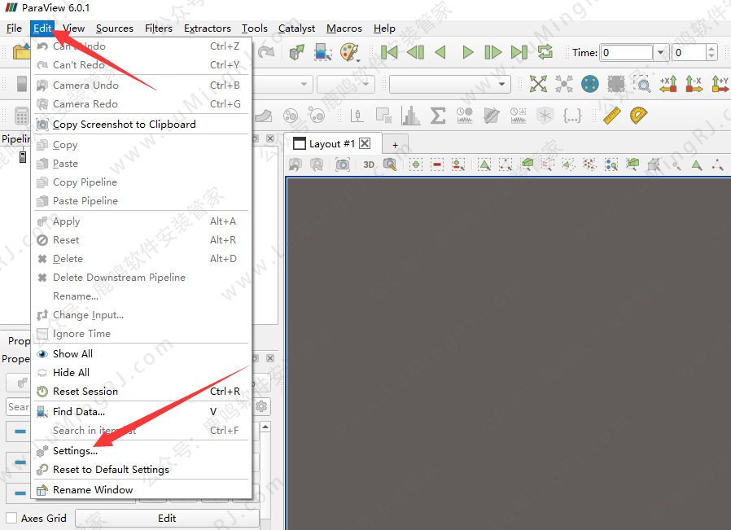Increment the time step spinner
Viewport: 731px width, 530px height.
point(711,49)
